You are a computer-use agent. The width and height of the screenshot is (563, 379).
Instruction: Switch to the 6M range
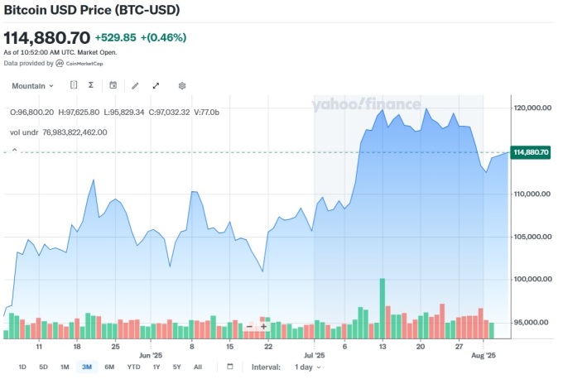(x=109, y=367)
